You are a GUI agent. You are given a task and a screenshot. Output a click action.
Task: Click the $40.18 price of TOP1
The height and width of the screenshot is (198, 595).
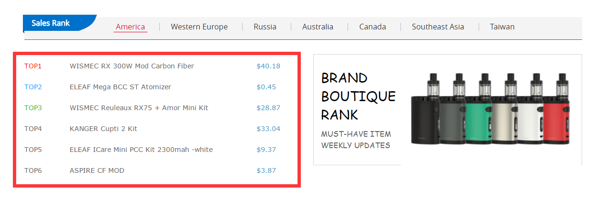268,66
